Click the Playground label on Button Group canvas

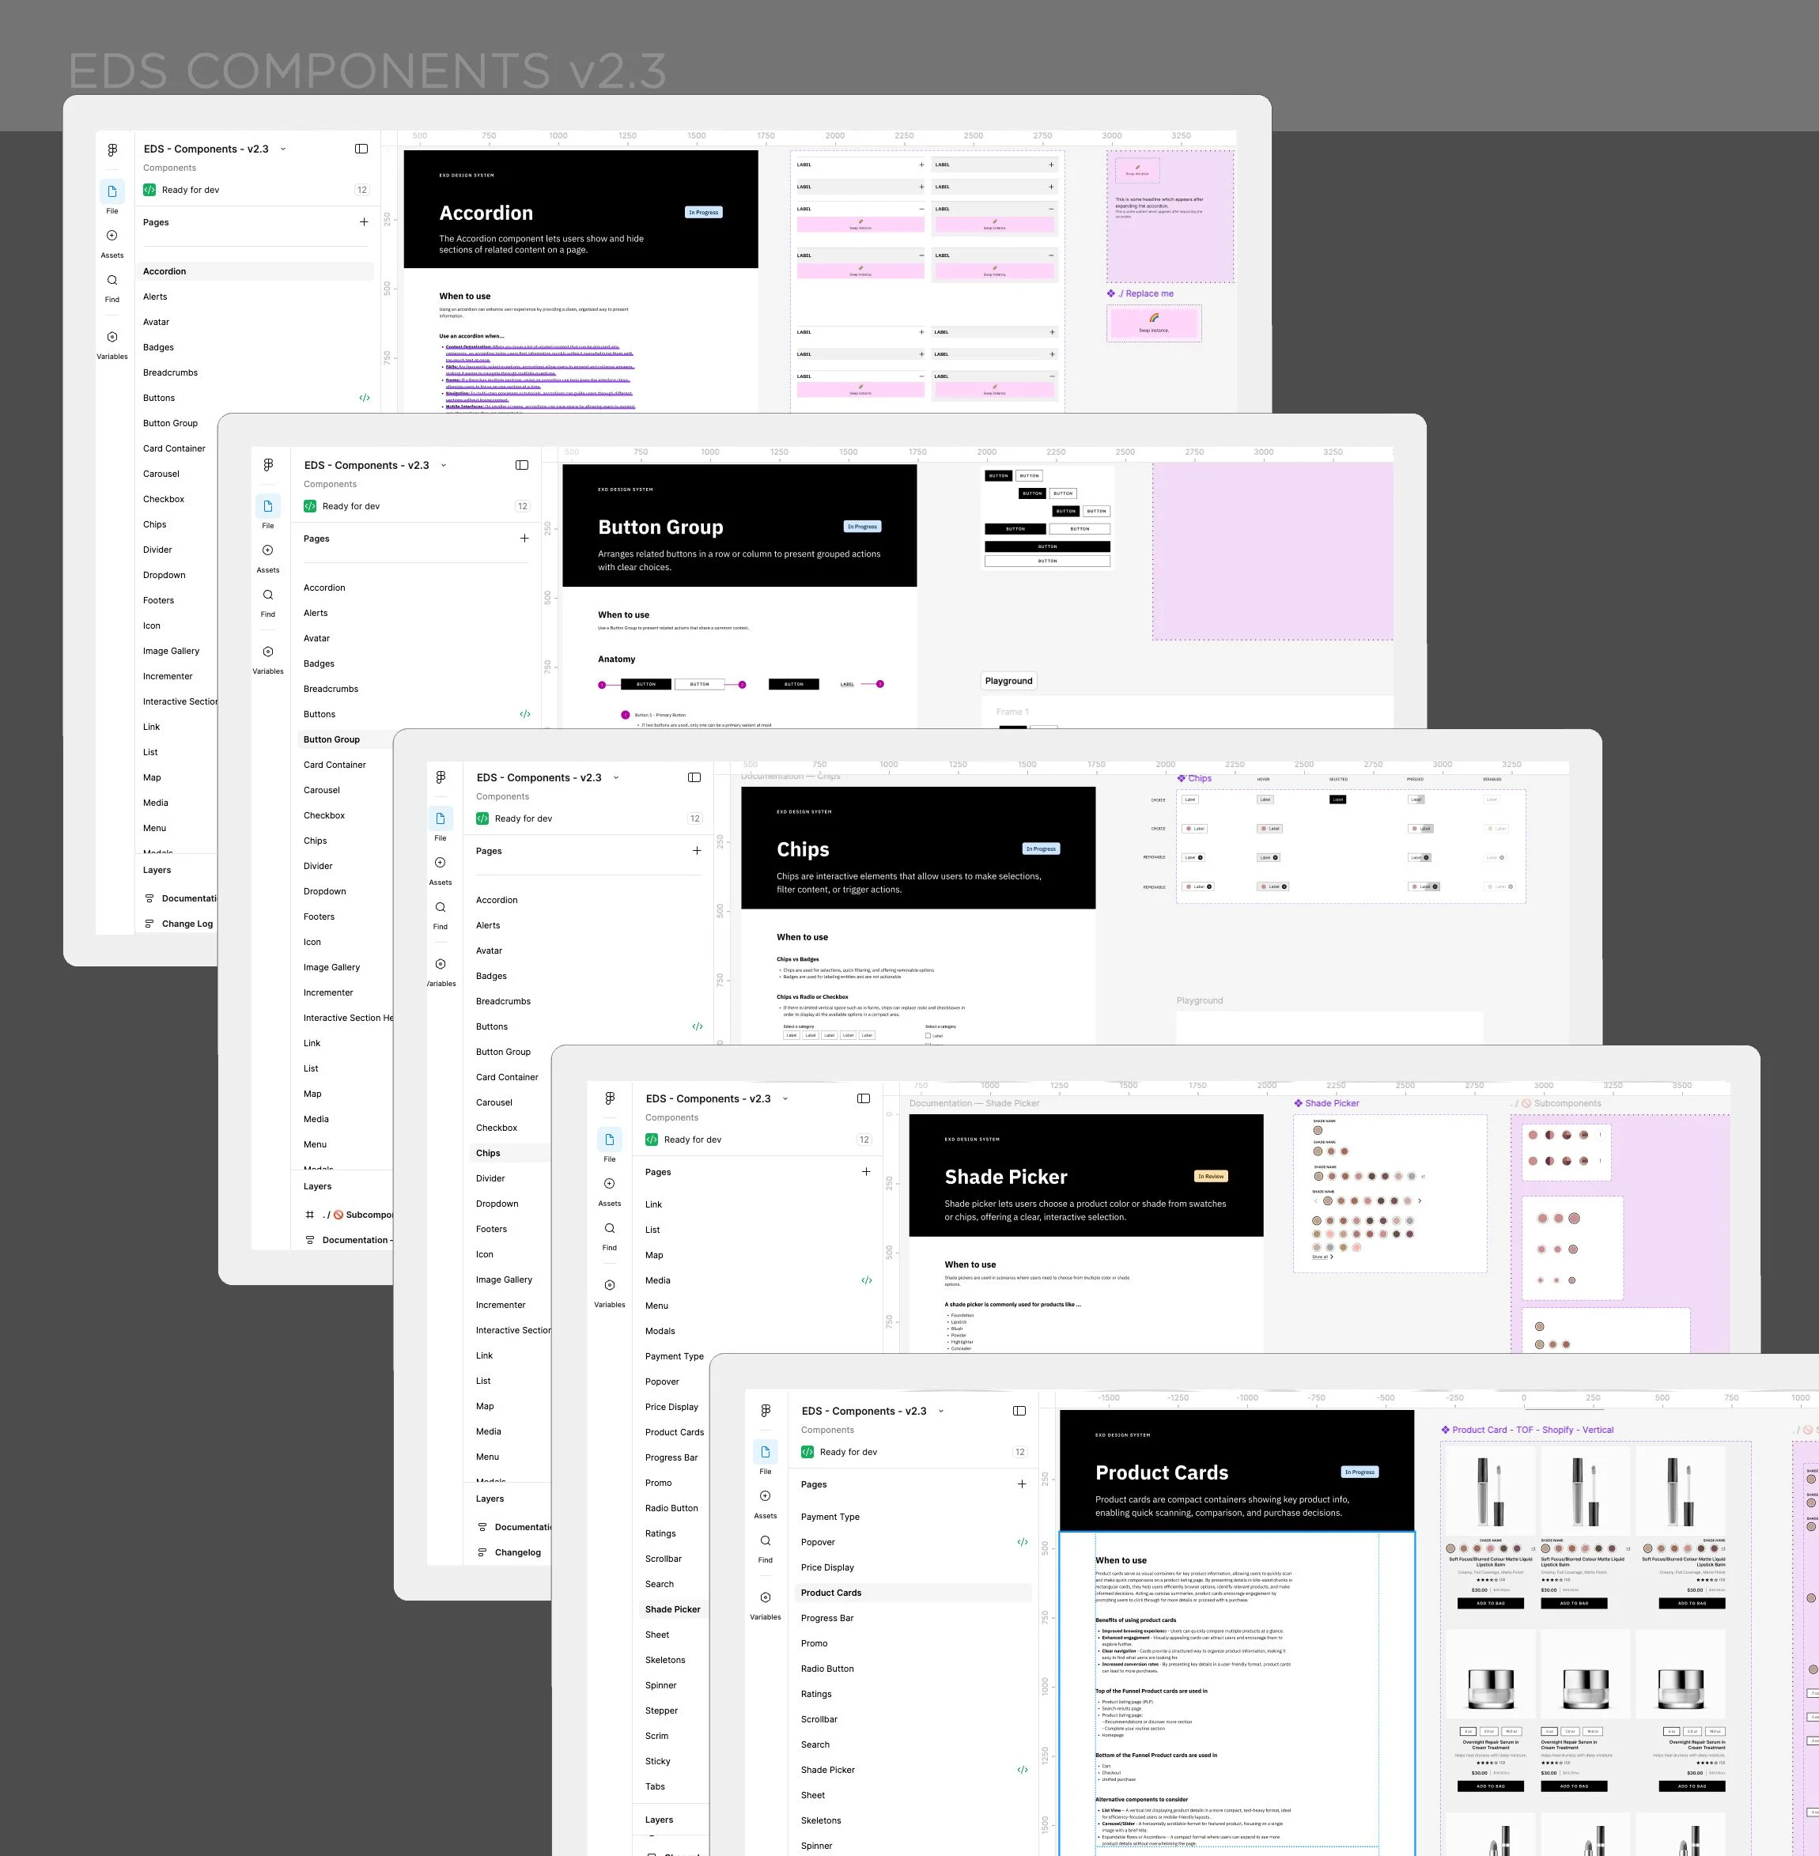(1009, 681)
